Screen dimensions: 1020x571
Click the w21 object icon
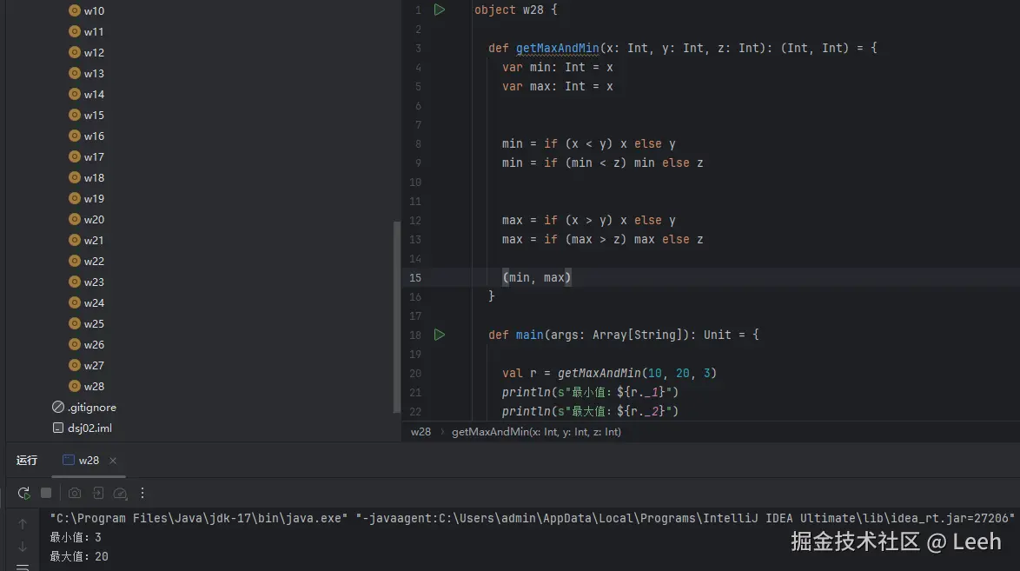75,240
